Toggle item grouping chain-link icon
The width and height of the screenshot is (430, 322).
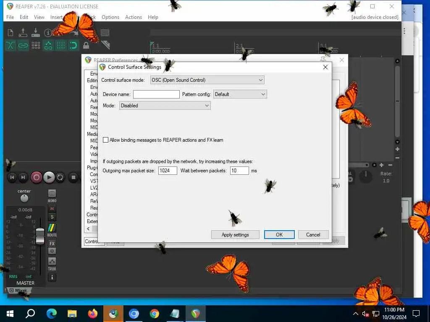23,45
